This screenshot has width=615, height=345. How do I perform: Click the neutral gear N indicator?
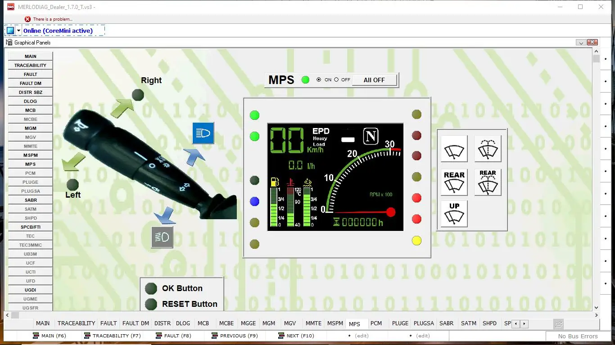tap(371, 136)
